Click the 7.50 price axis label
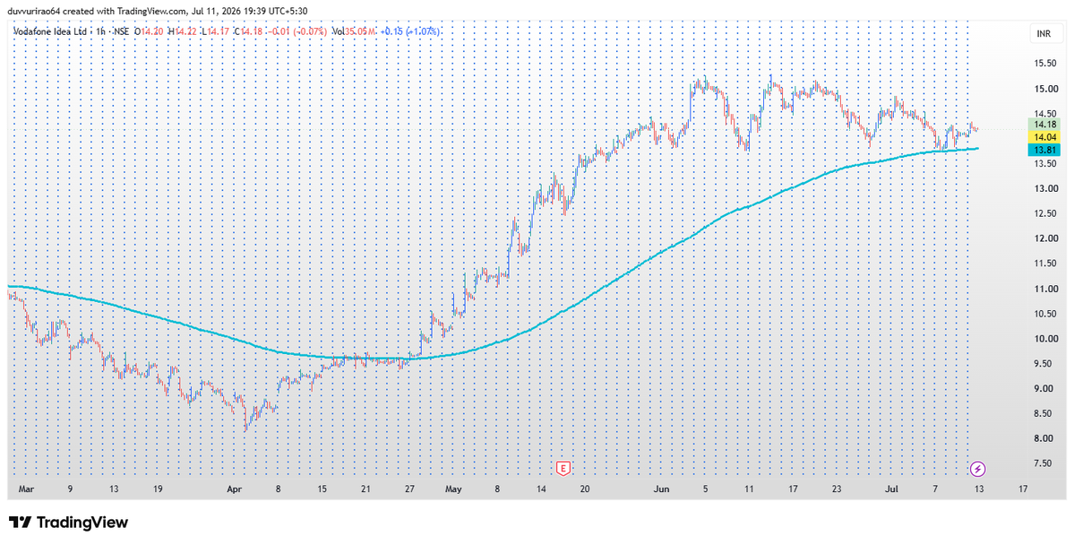Screen dimensions: 1074x545 [1044, 463]
